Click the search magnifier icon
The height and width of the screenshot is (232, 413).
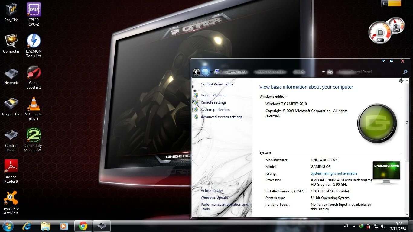[405, 72]
